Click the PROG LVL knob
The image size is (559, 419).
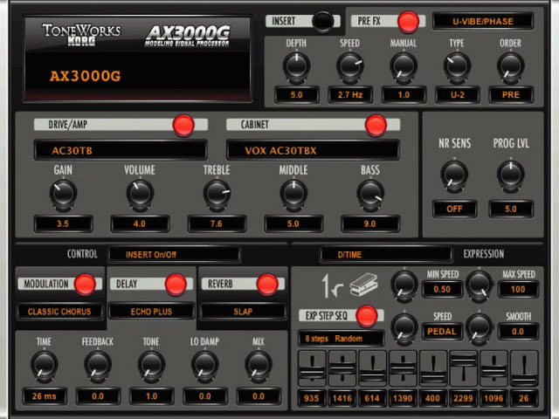pyautogui.click(x=510, y=175)
